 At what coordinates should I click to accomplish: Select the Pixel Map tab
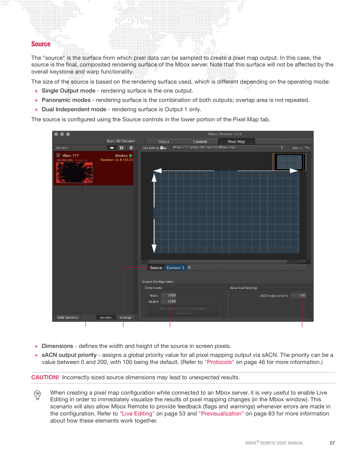point(236,142)
